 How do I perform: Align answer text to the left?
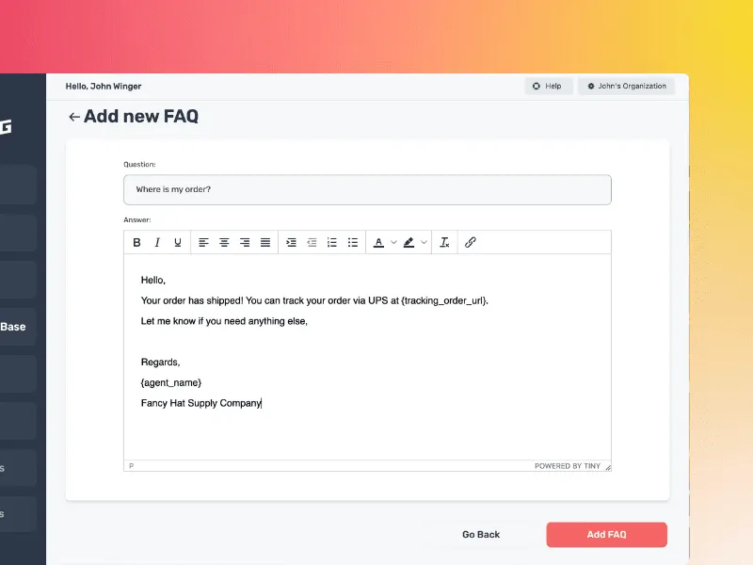[203, 243]
